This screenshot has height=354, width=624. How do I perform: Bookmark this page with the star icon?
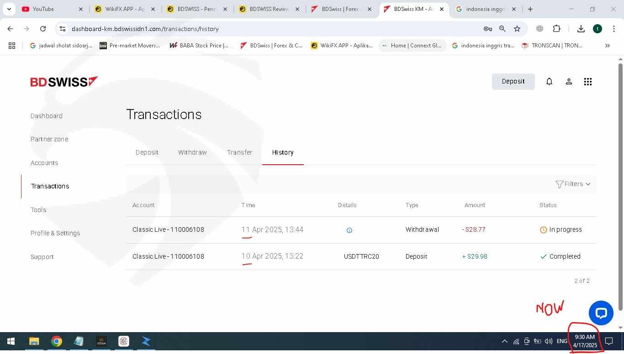coord(517,29)
